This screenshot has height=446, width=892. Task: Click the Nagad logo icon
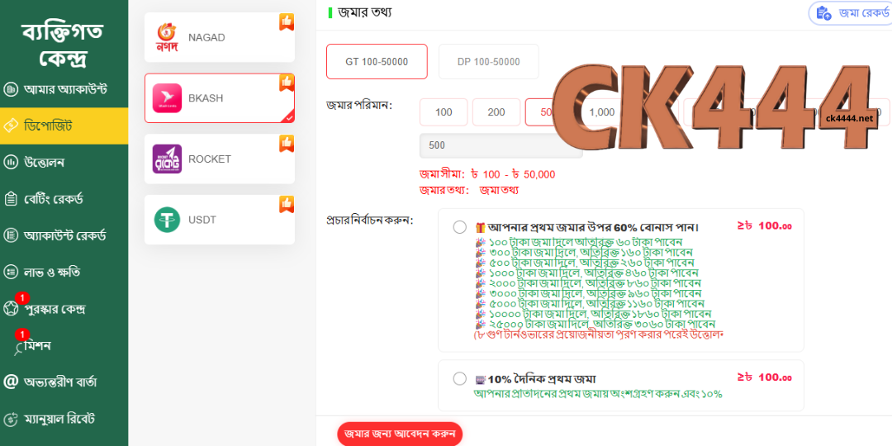pyautogui.click(x=167, y=37)
